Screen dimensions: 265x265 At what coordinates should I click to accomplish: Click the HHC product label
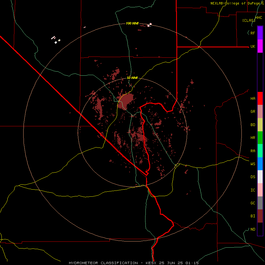click(259, 18)
